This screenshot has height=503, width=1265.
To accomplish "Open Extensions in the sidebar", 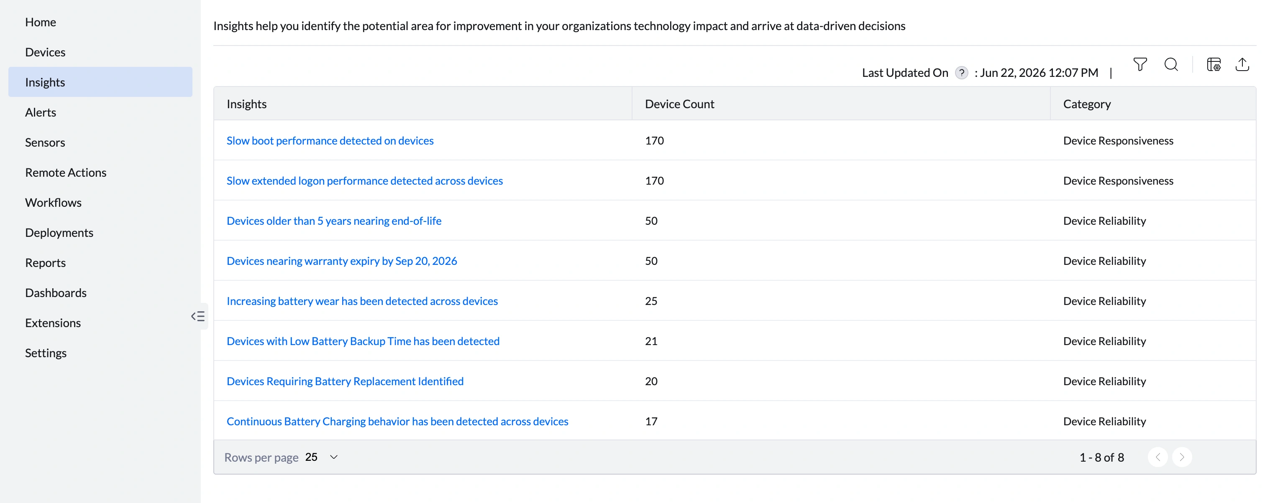I will pos(100,323).
